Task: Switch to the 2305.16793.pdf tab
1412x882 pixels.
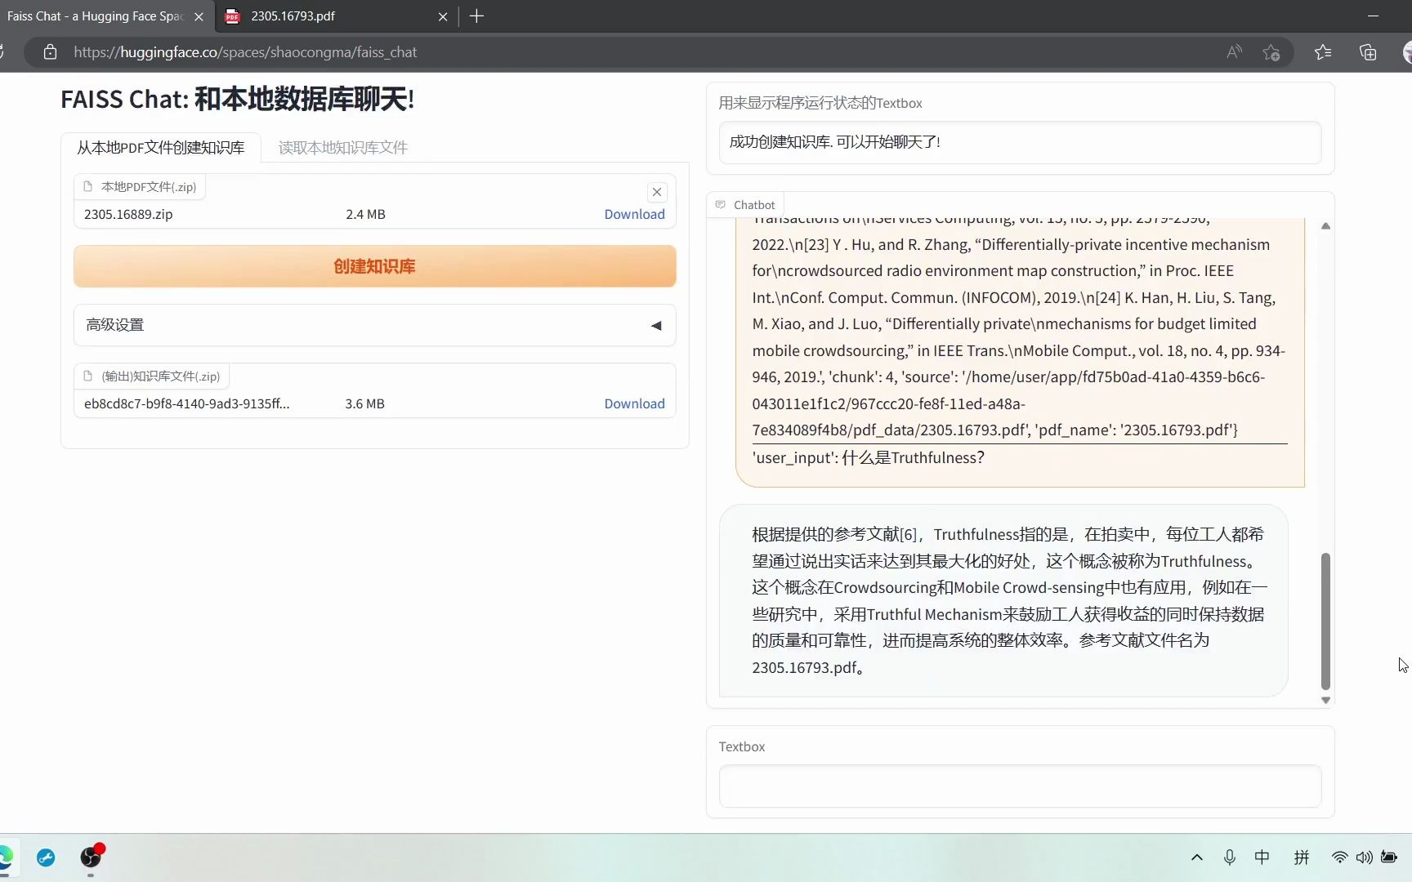Action: [336, 16]
